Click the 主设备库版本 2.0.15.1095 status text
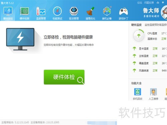 pos(45,122)
